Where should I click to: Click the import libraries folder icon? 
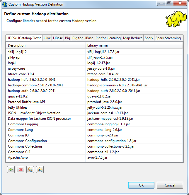[30, 170]
